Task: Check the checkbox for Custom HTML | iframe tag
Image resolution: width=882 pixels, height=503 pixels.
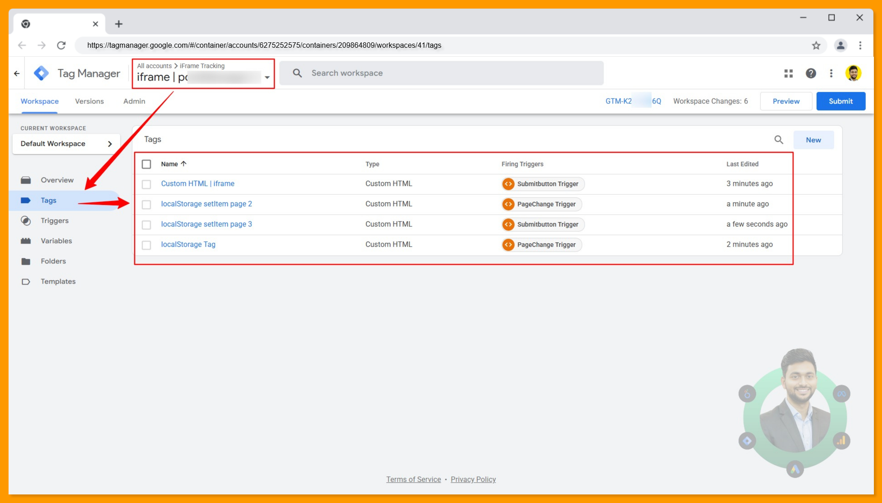Action: [x=146, y=184]
